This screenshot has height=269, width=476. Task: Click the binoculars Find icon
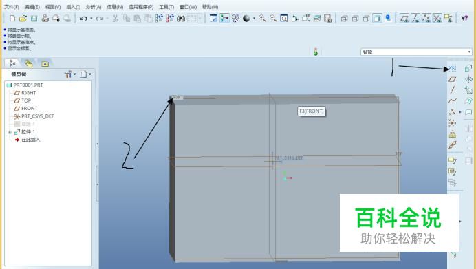[181, 19]
